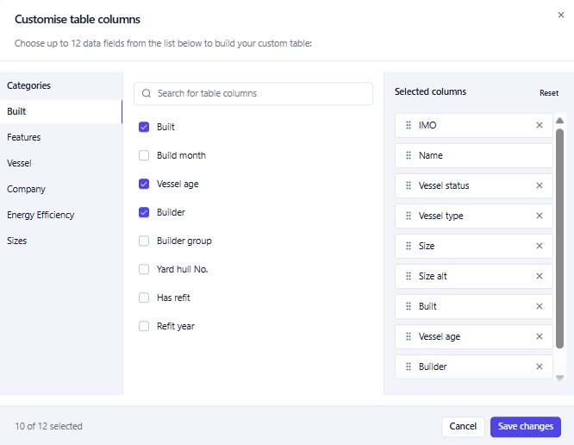
Task: Click drag handle of selected Vessel age
Action: point(409,336)
